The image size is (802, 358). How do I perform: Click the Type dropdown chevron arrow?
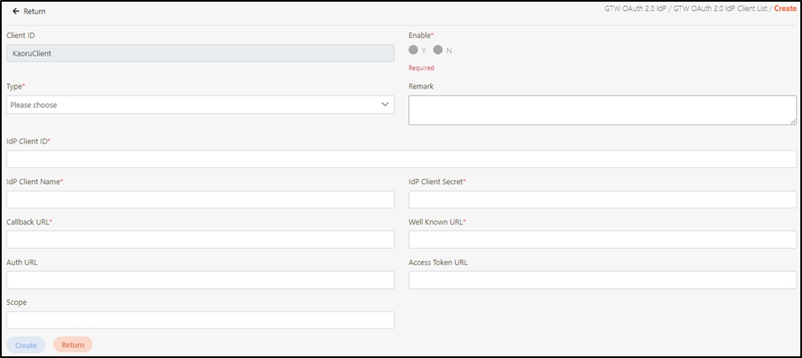[x=385, y=105]
